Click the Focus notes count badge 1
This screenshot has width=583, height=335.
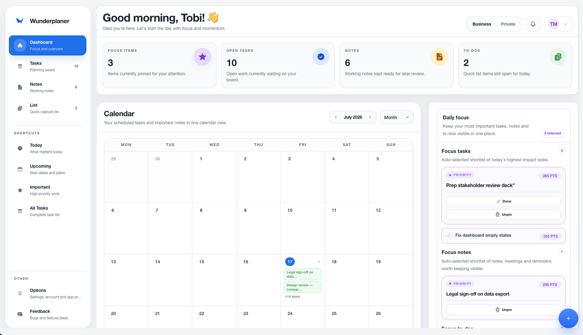click(562, 252)
